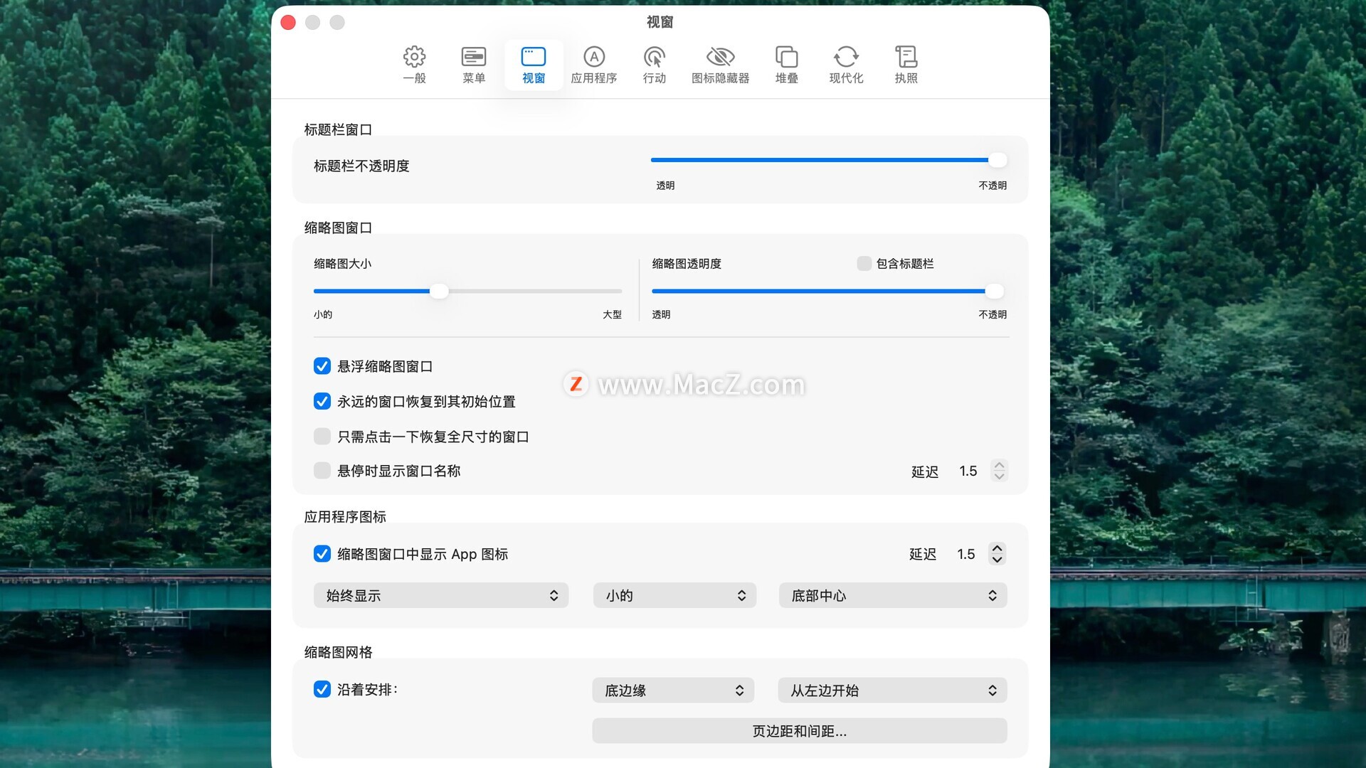Enable 只需点击一下恢复全尺寸的窗口 checkbox
The width and height of the screenshot is (1366, 768).
(322, 436)
